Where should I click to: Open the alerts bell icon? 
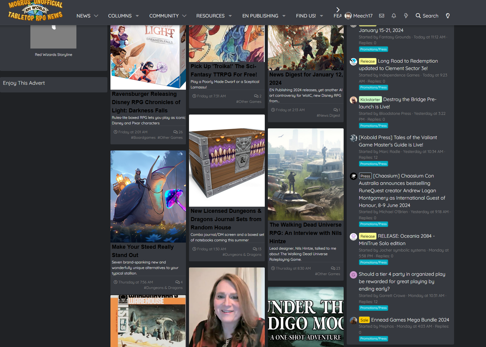(x=394, y=16)
